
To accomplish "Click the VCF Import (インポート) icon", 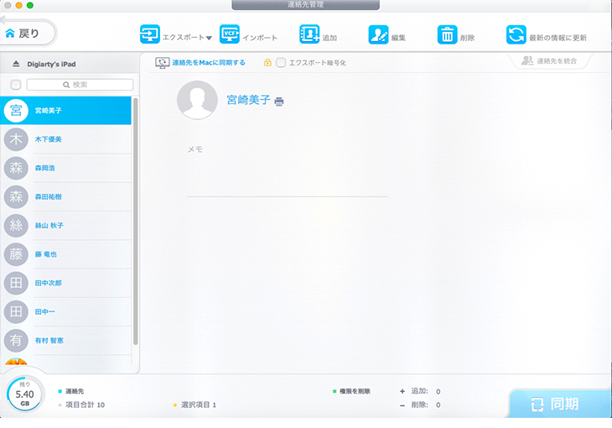I will tap(230, 35).
